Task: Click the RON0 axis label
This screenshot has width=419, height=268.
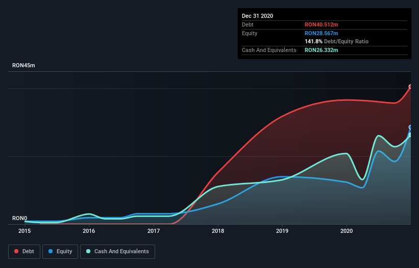Action: [19, 218]
